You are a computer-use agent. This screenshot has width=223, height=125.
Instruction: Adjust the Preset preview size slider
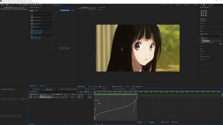43,86
